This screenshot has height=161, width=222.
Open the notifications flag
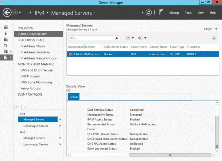161,13
